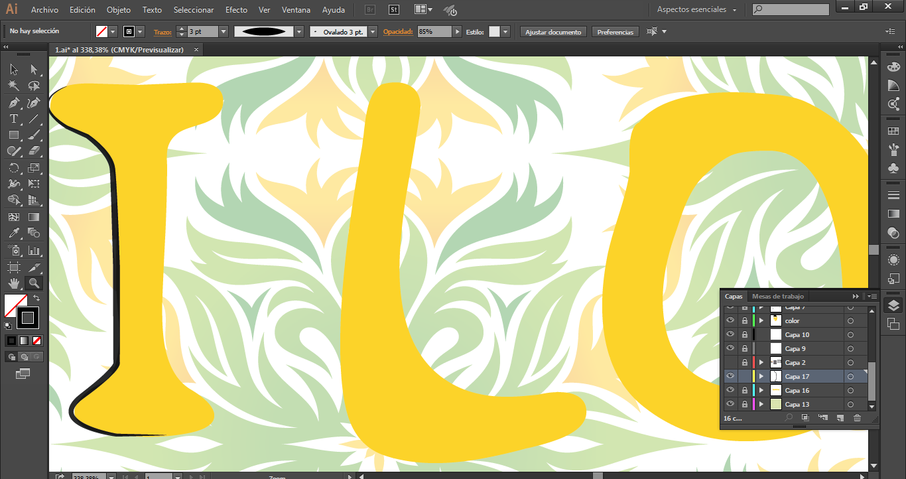
Task: Hide the color layer visibility eye
Action: pos(730,320)
